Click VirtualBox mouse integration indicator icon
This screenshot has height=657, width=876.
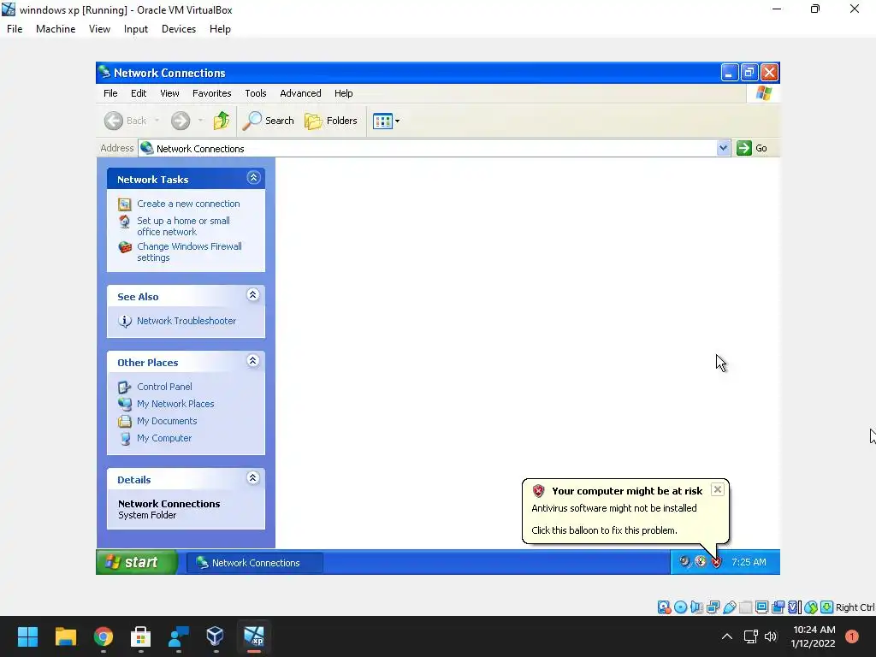click(x=811, y=607)
